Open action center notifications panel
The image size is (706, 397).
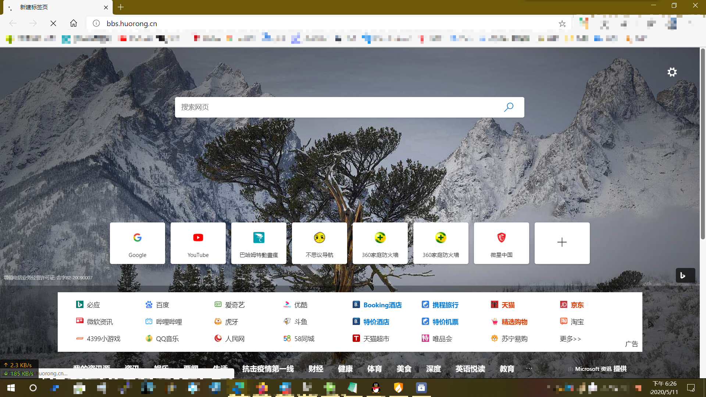coord(691,388)
